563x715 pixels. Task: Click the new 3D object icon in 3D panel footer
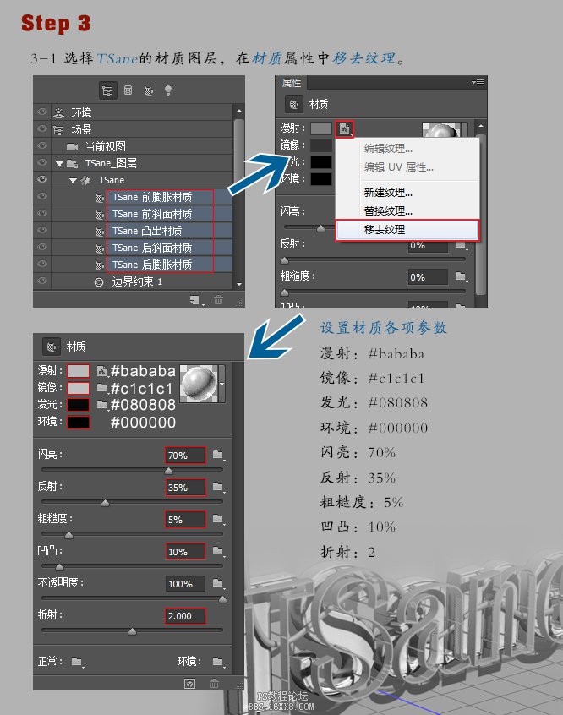point(194,299)
